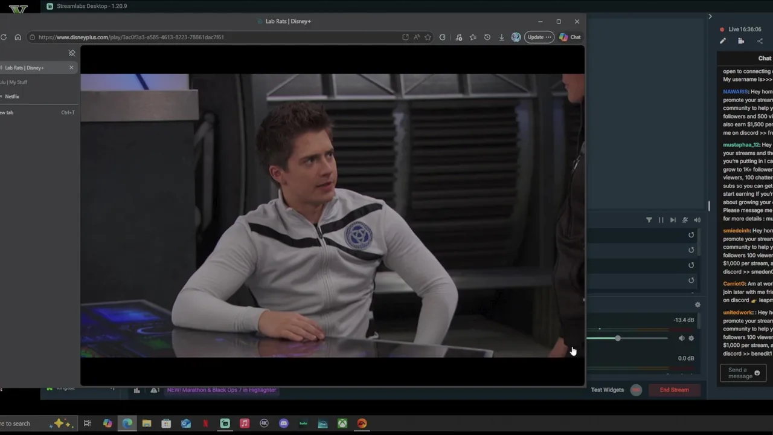The width and height of the screenshot is (773, 435).
Task: Toggle mute event sounds bell icon
Action: pyautogui.click(x=685, y=220)
